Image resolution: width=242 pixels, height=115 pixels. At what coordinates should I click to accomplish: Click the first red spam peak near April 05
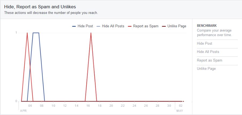(27, 33)
